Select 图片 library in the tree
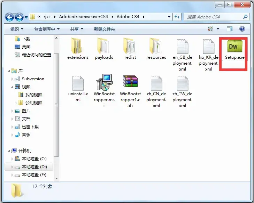The height and width of the screenshot is (203, 254). 26,111
